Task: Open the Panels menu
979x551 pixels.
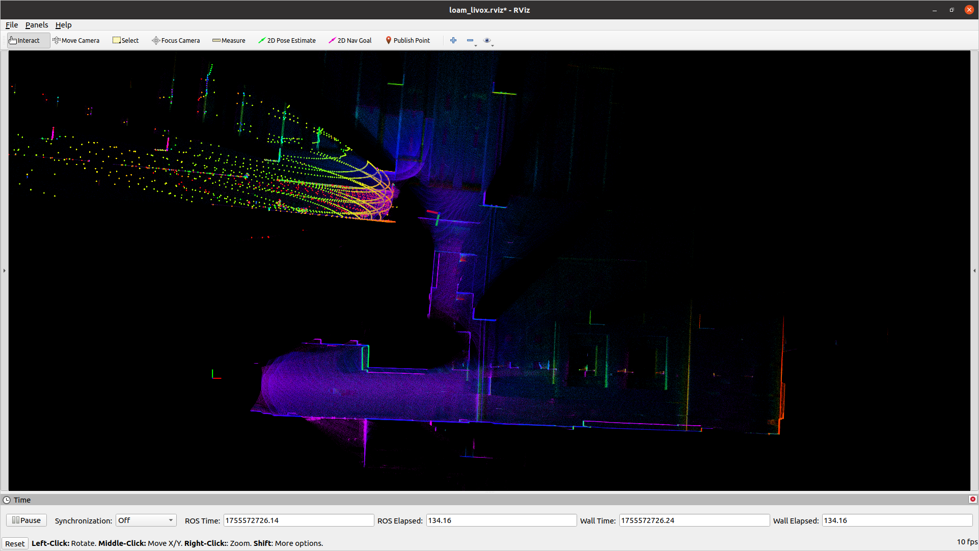Action: click(37, 24)
